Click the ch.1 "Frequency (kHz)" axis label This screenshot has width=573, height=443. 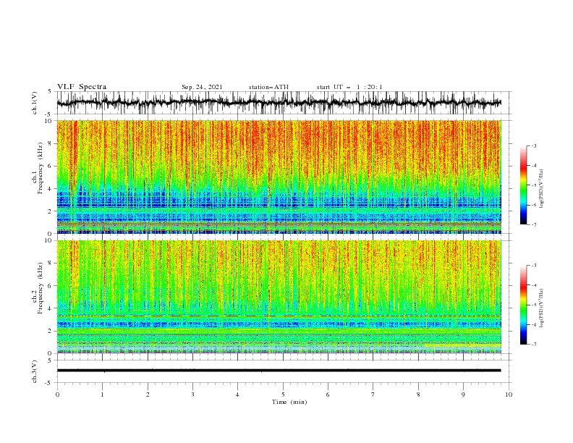40,168
